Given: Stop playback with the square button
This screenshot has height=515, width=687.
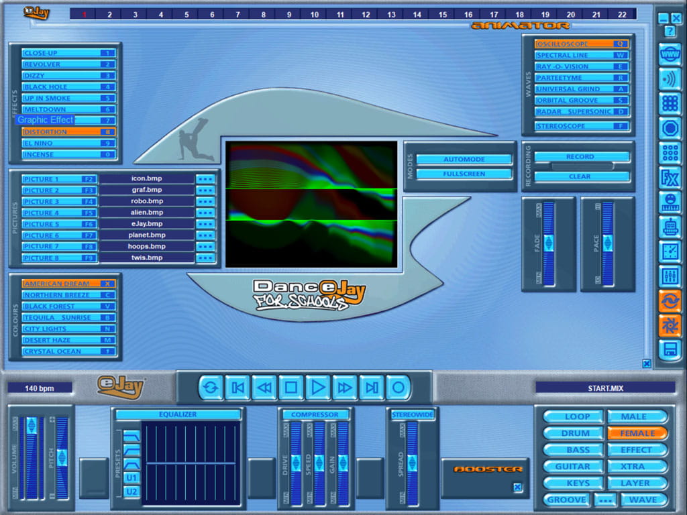Looking at the screenshot, I should tap(291, 387).
